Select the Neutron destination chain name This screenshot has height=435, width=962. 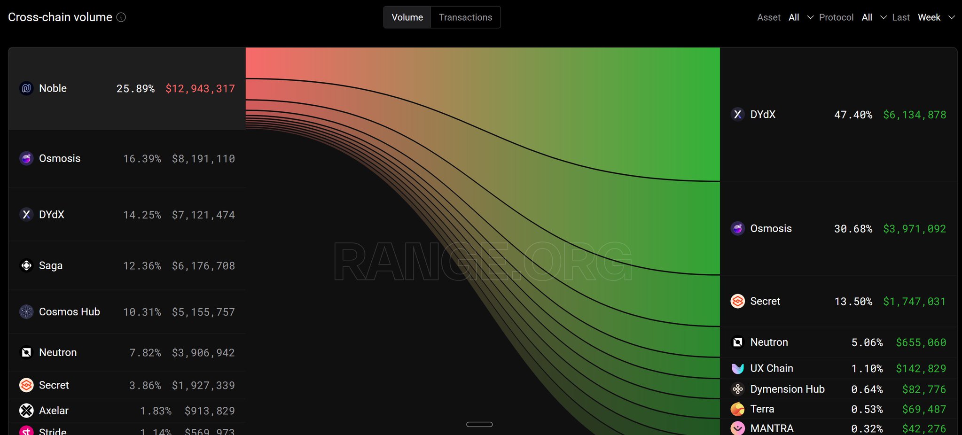(x=769, y=342)
